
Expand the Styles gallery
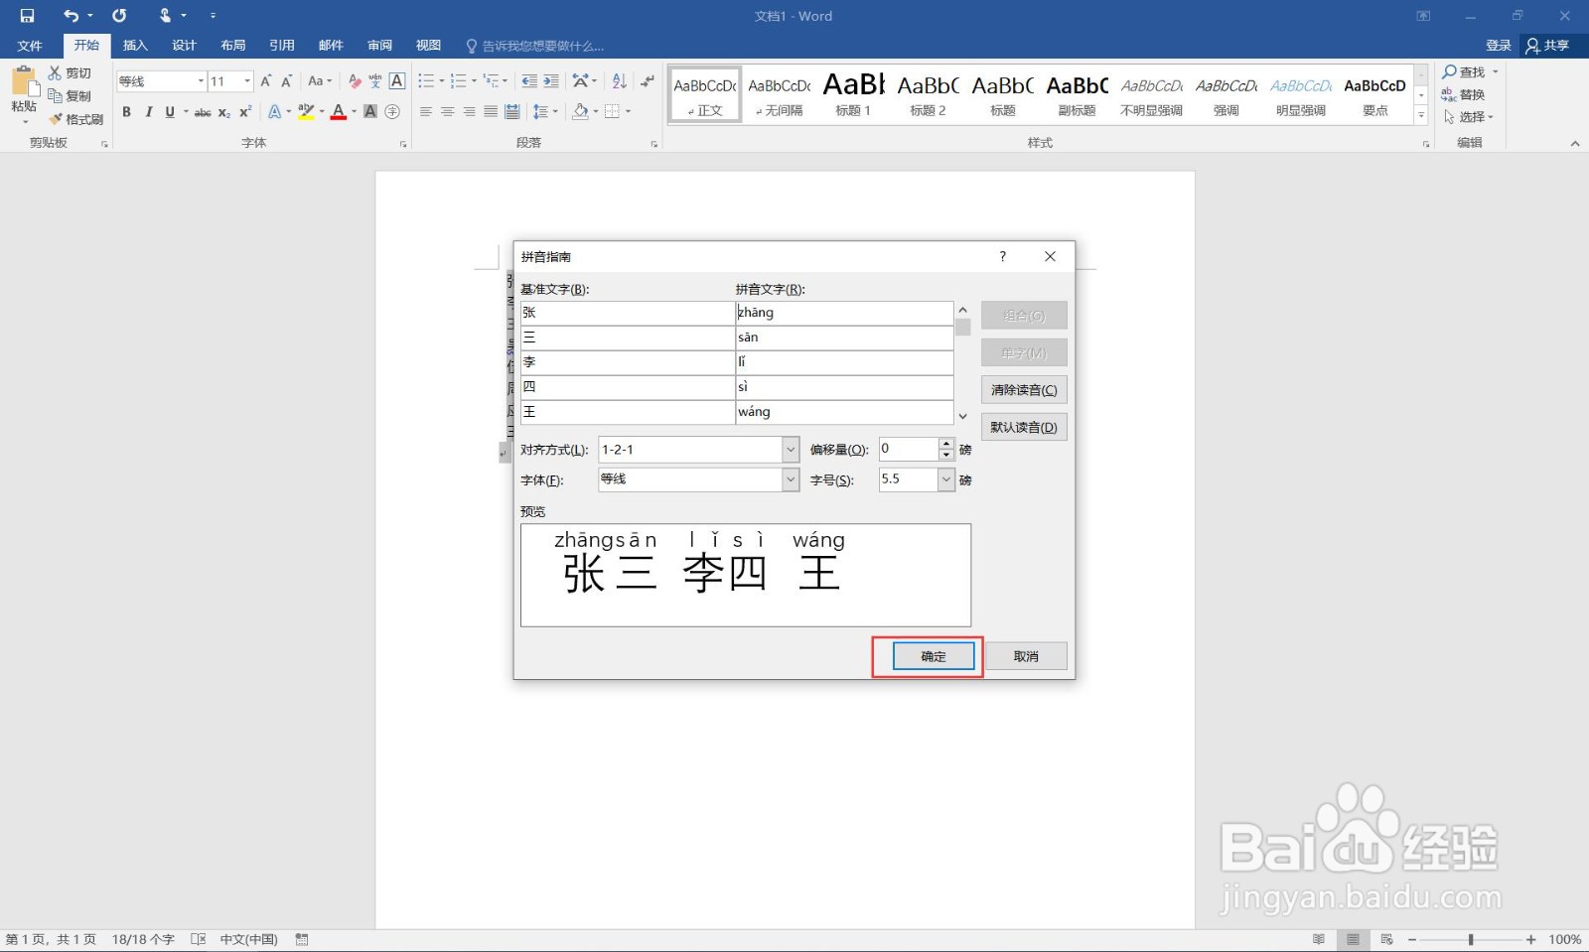(1421, 116)
